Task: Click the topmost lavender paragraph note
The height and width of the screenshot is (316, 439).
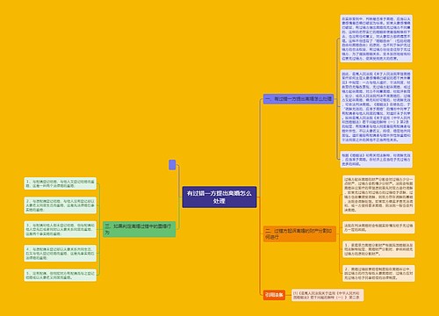Action: point(376,39)
